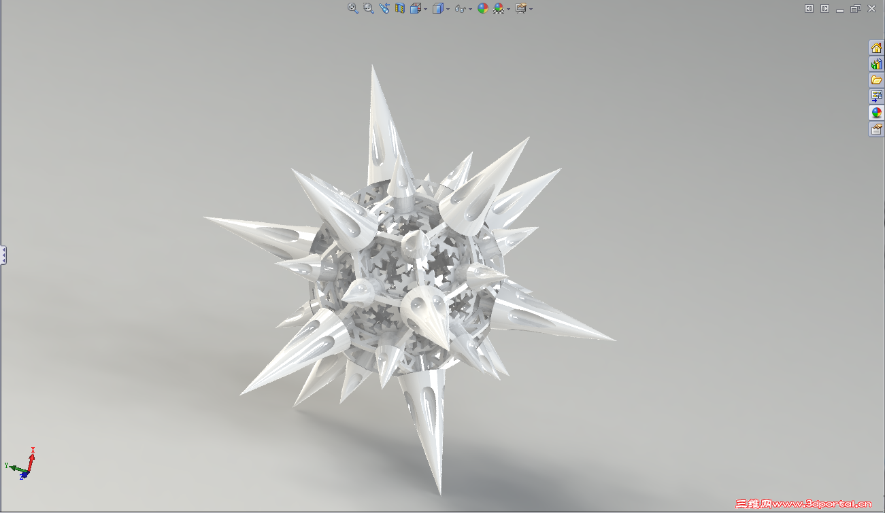
Task: Expand the collapsed left panel handle
Action: click(3, 255)
